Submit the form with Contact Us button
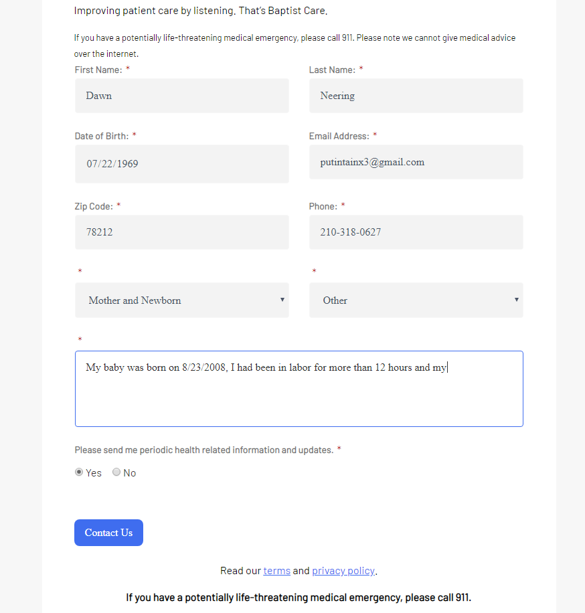Screen dimensions: 585x613 pos(108,533)
